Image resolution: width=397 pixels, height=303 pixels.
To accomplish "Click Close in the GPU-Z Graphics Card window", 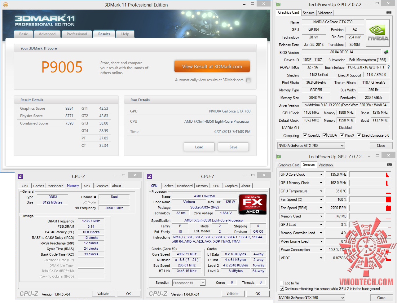I will [381, 146].
